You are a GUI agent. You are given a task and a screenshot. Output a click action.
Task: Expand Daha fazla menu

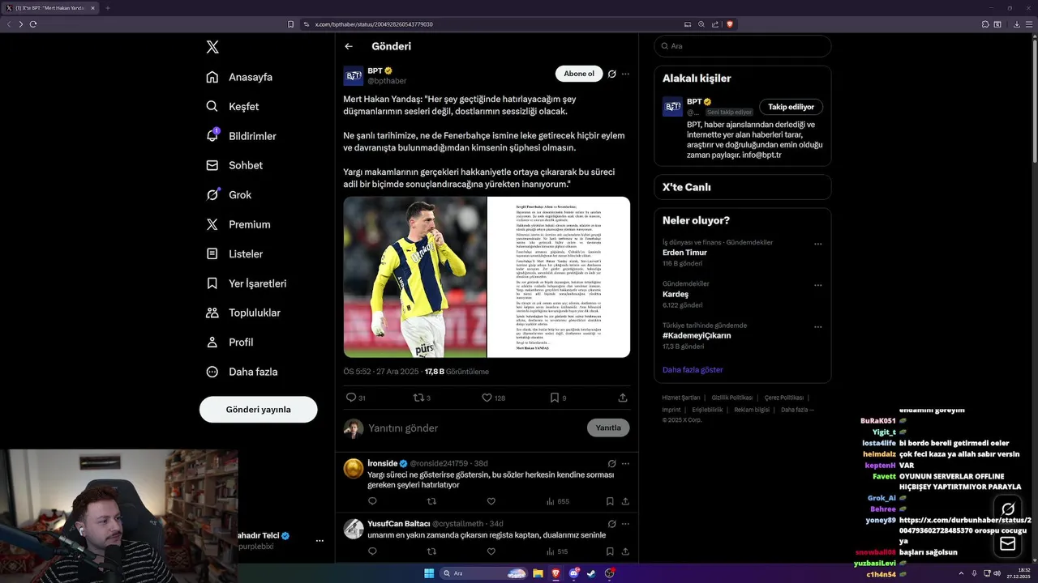click(x=242, y=372)
